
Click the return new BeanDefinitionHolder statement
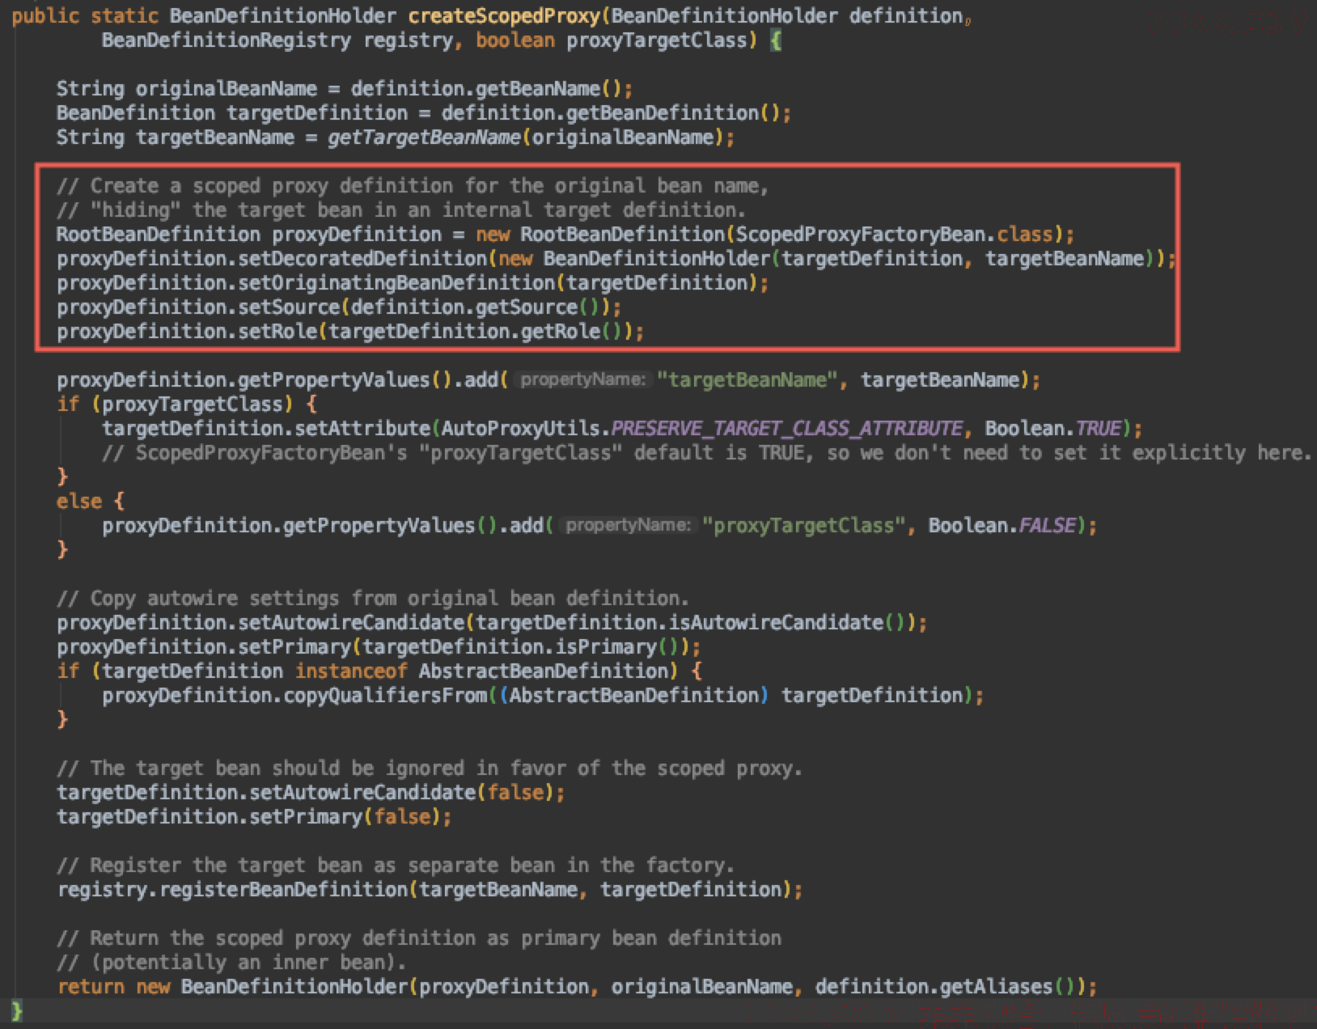point(577,987)
